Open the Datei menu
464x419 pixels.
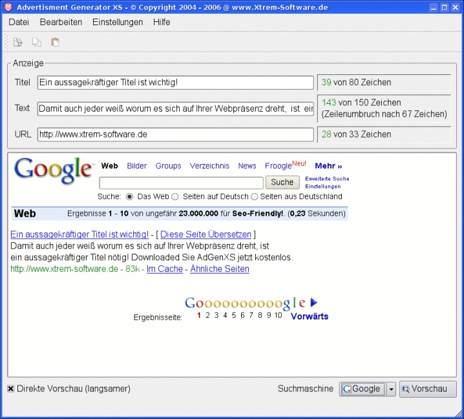click(x=19, y=22)
